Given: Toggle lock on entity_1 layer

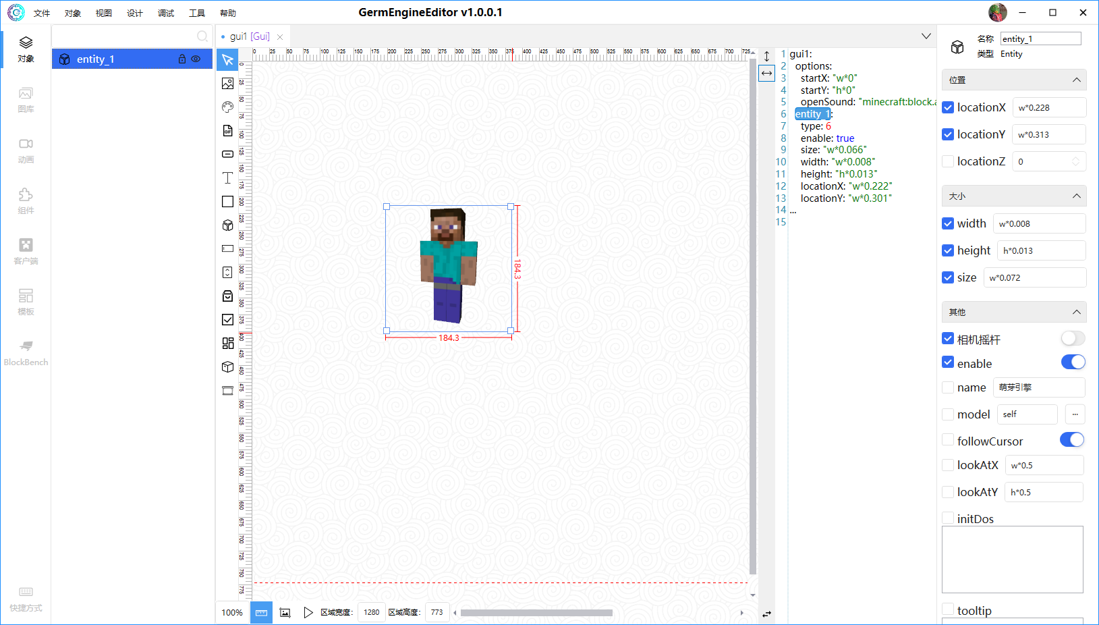Looking at the screenshot, I should [x=181, y=59].
